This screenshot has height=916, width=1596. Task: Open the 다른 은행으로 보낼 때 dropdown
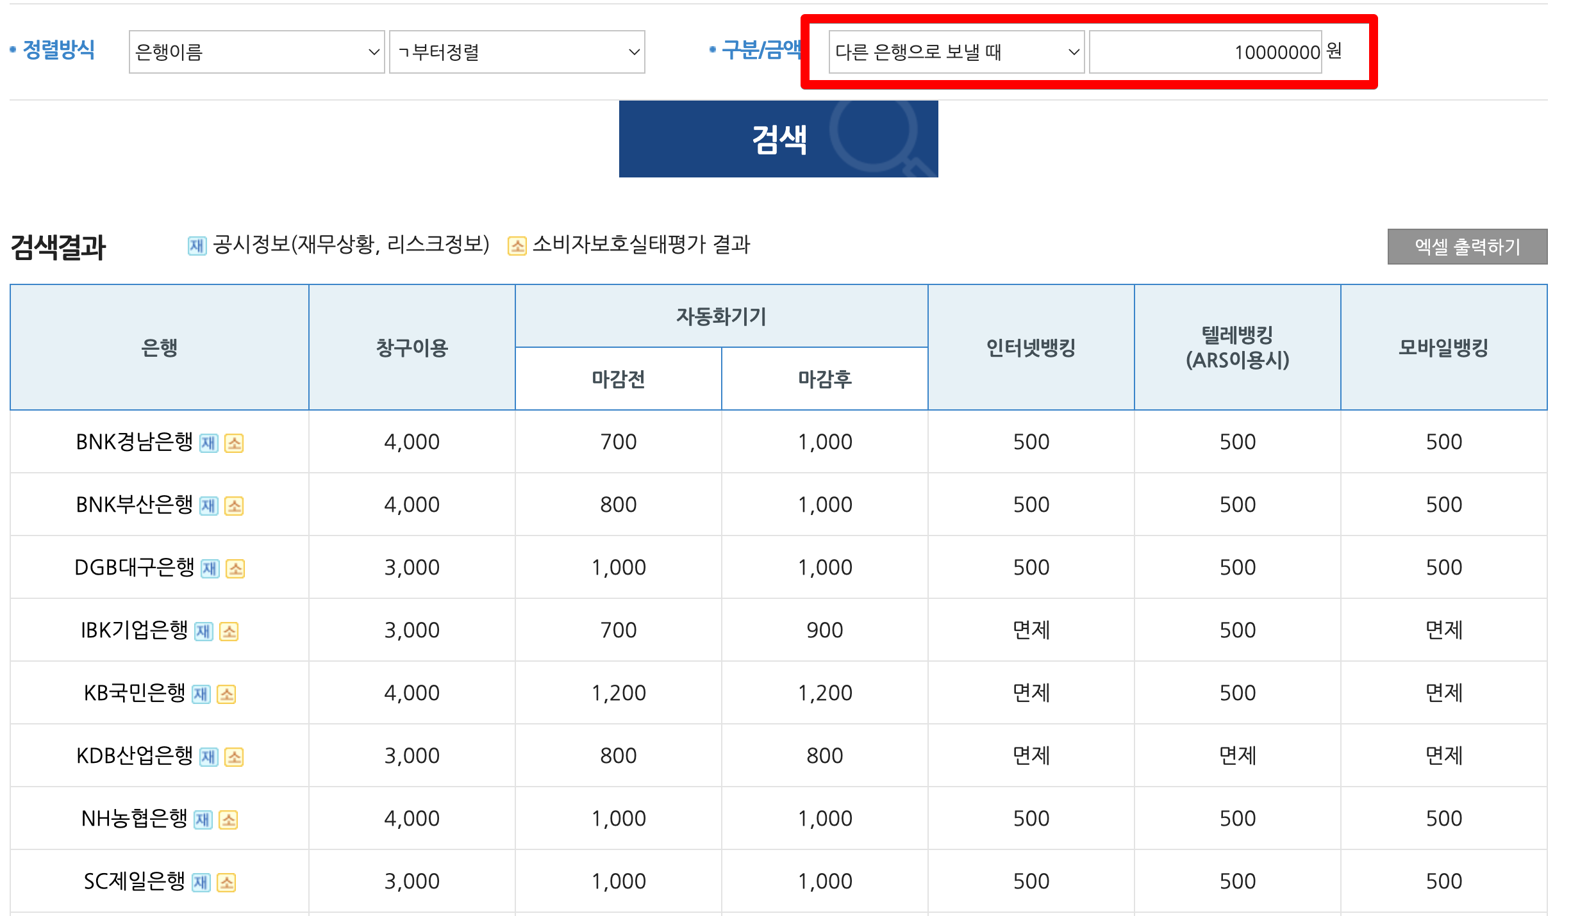coord(956,52)
